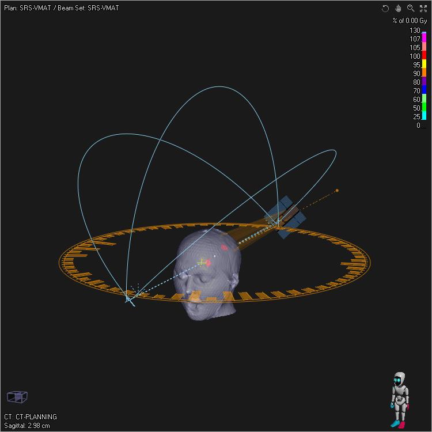Click the upper red target on the head
Viewport: 432px width, 432px height.
[224, 247]
